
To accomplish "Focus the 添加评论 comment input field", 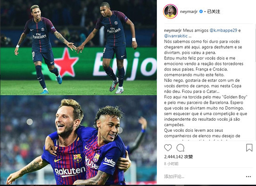I will [x=203, y=177].
